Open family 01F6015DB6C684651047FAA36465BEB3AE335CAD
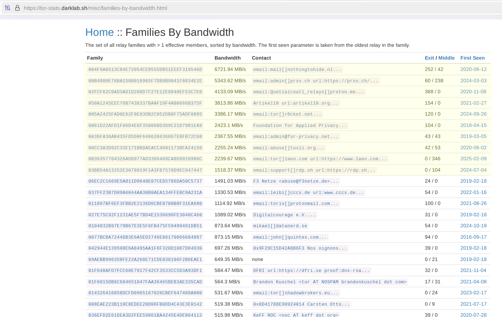The height and width of the screenshot is (317, 502). coord(145,282)
